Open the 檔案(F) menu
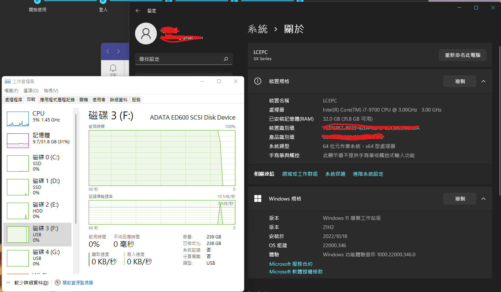This screenshot has height=292, width=501. (x=11, y=90)
